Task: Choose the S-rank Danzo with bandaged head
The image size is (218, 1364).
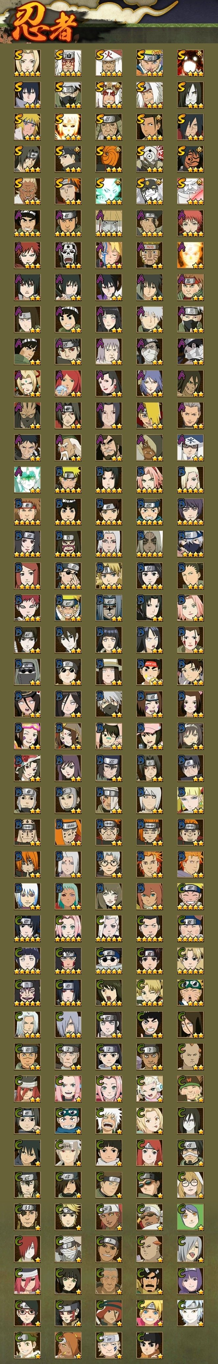Action: 109,127
